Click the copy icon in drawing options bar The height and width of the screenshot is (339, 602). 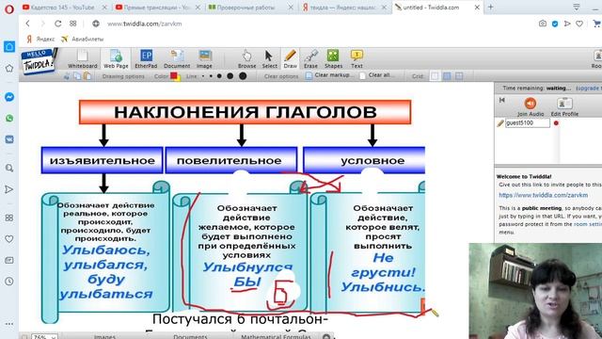77,76
